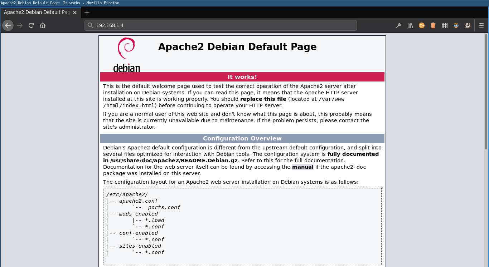Open the fence-shaped extension icon
This screenshot has height=267, width=489.
click(x=445, y=25)
